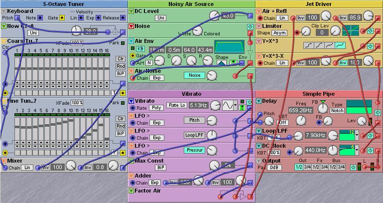Toggle the Delay module bypass power icon
The image size is (383, 203).
(x=378, y=112)
